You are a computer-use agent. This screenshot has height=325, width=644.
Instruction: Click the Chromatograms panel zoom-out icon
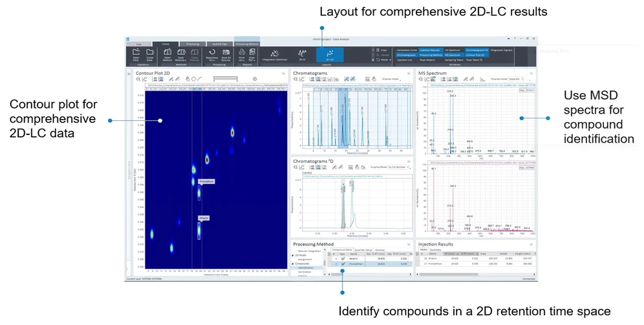[295, 79]
